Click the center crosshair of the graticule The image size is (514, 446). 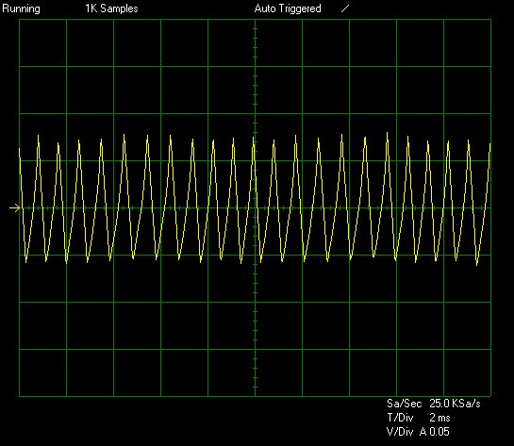point(255,207)
